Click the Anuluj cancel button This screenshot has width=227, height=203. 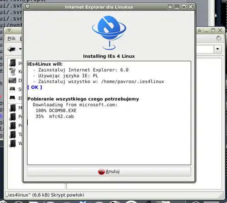point(109,172)
